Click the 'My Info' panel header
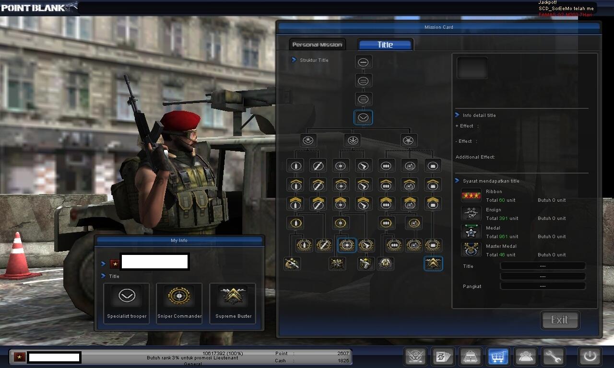Screen dimensions: 614x368 click(x=179, y=241)
